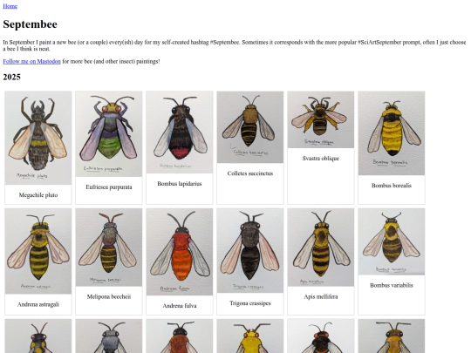Click the Septembee page heading
The width and height of the screenshot is (471, 353).
point(30,24)
